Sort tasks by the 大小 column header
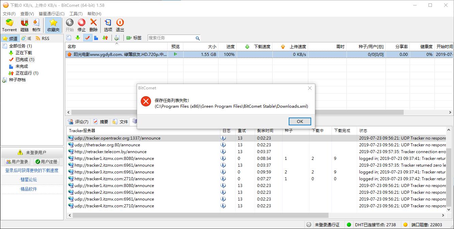 coord(200,46)
